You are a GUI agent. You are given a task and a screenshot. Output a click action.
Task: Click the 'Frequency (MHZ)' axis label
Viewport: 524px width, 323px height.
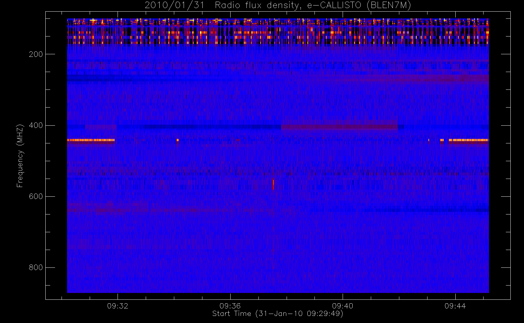coord(20,156)
